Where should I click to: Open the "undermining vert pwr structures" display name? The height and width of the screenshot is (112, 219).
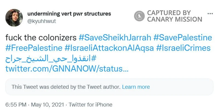(x=69, y=14)
